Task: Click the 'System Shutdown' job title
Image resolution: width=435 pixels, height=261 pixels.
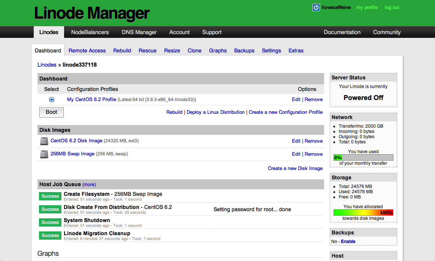Action: click(x=87, y=220)
